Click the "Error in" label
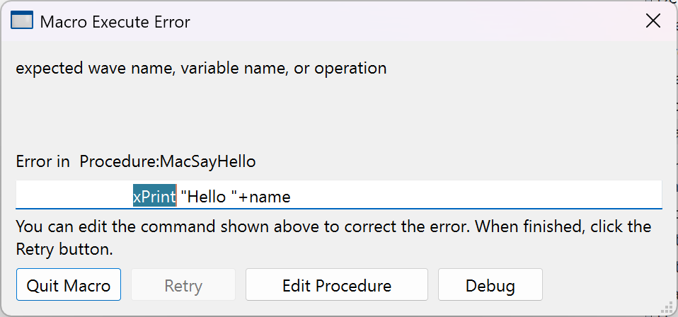 click(42, 161)
